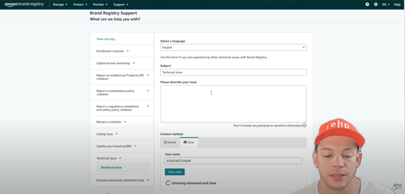The height and width of the screenshot is (194, 405).
Task: Open the Select a language dropdown
Action: pos(233,47)
